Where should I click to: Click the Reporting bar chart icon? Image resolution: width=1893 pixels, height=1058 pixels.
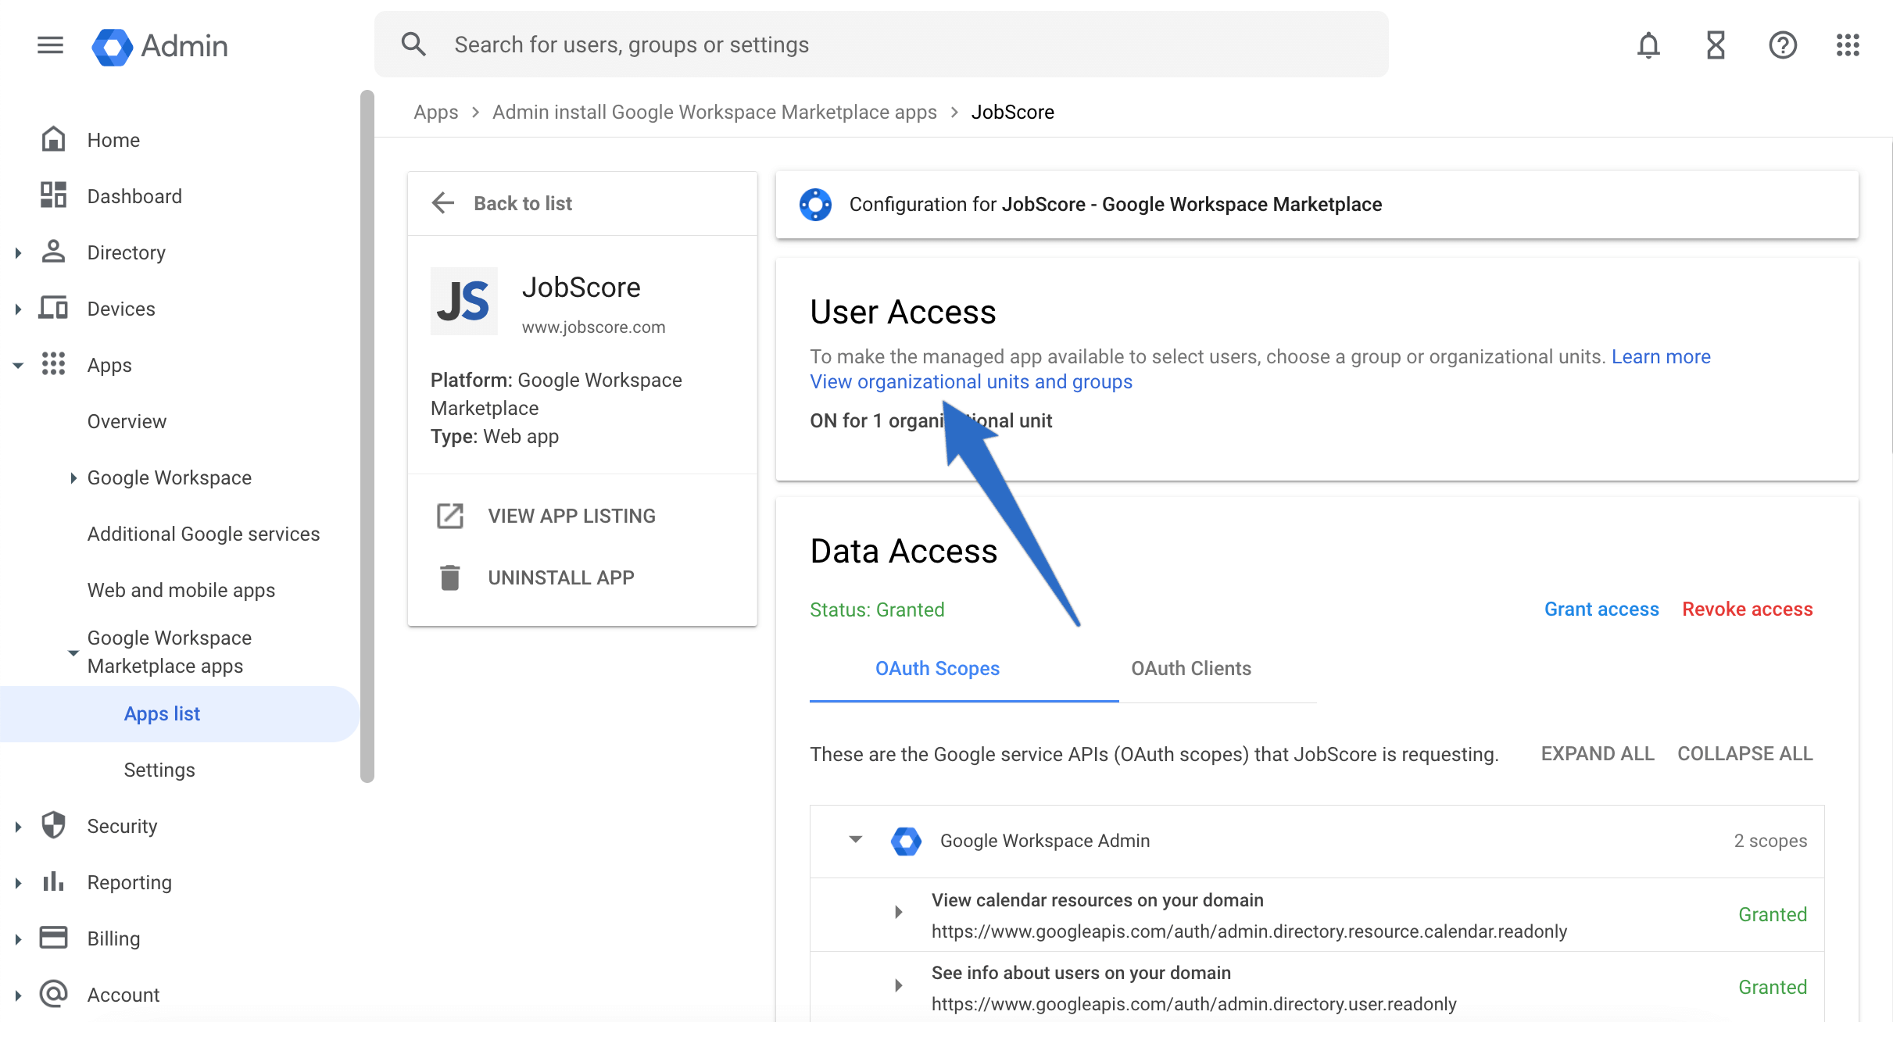(x=53, y=881)
